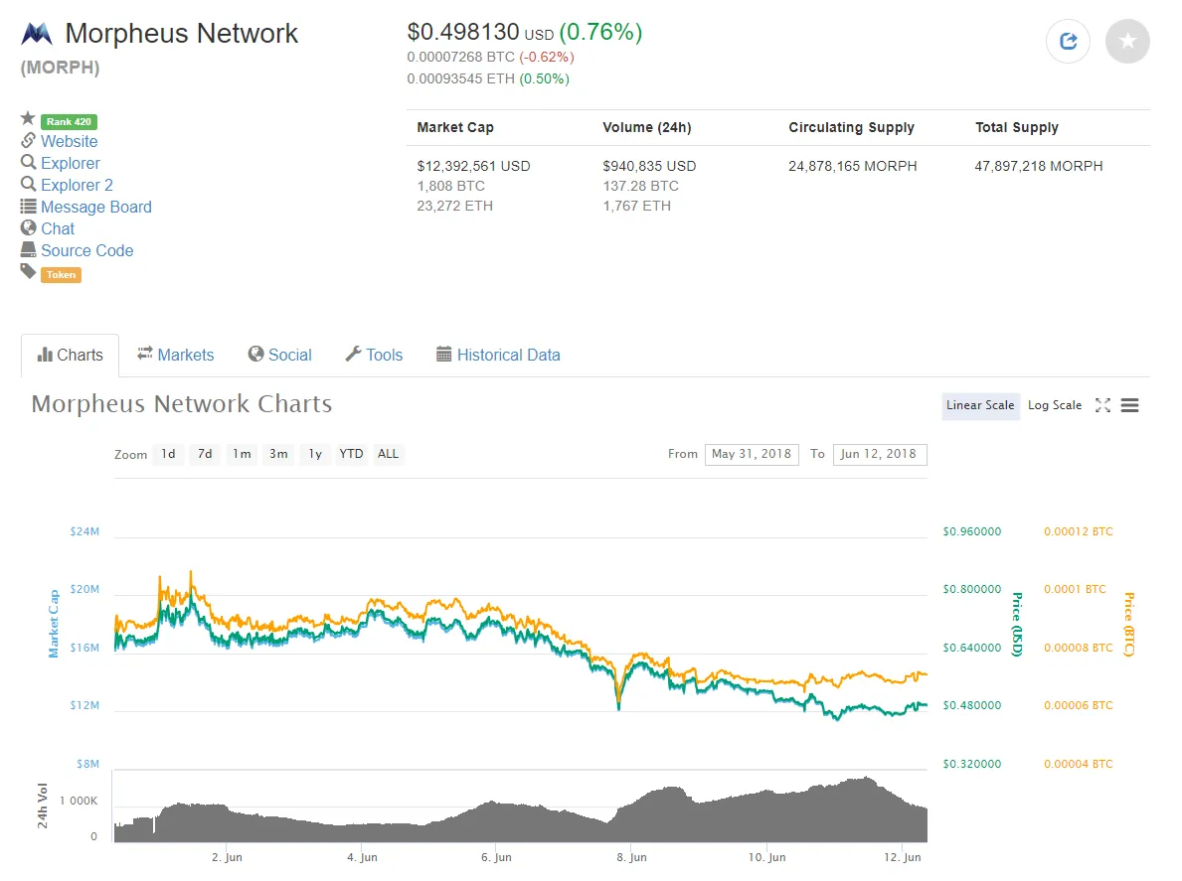
Task: Click the magnifier icon beside Explorer 2
Action: (x=28, y=185)
